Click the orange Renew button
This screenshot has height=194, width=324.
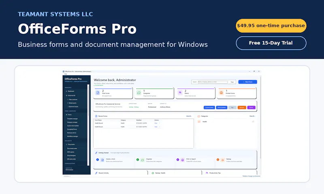[242, 108]
